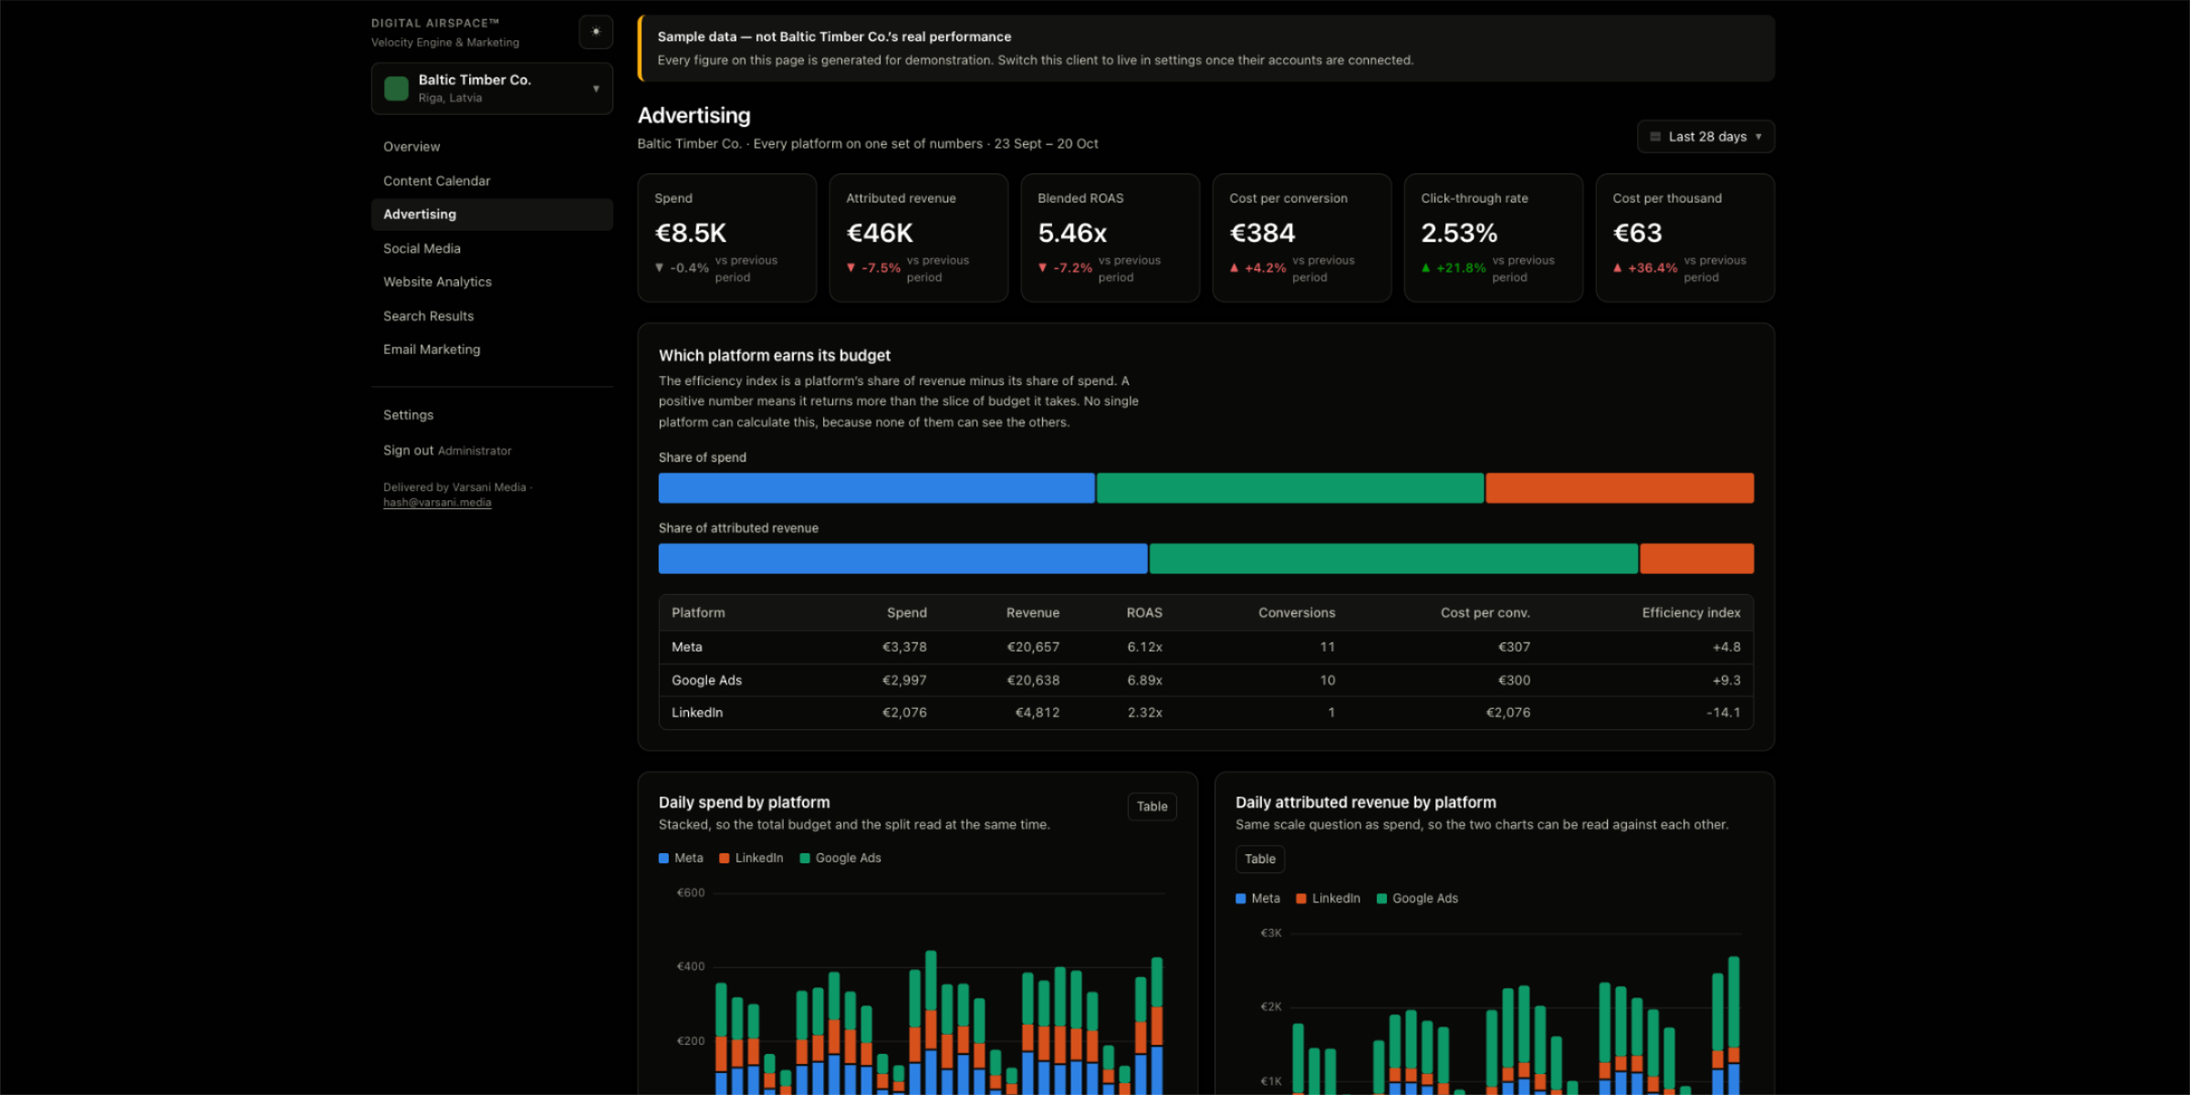
Task: Click Sign out
Action: coord(408,451)
